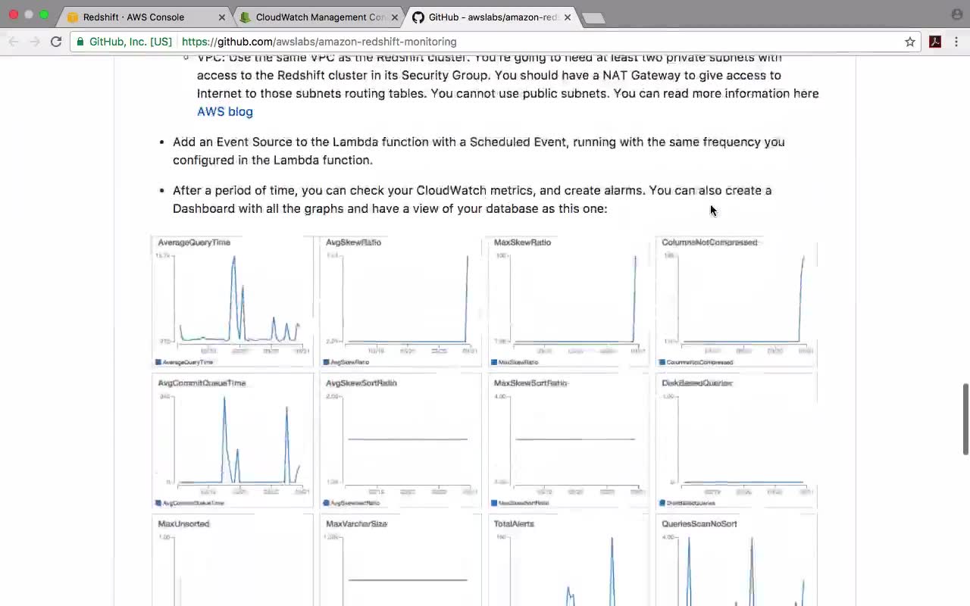970x606 pixels.
Task: Go back to the previous page
Action: [x=14, y=42]
